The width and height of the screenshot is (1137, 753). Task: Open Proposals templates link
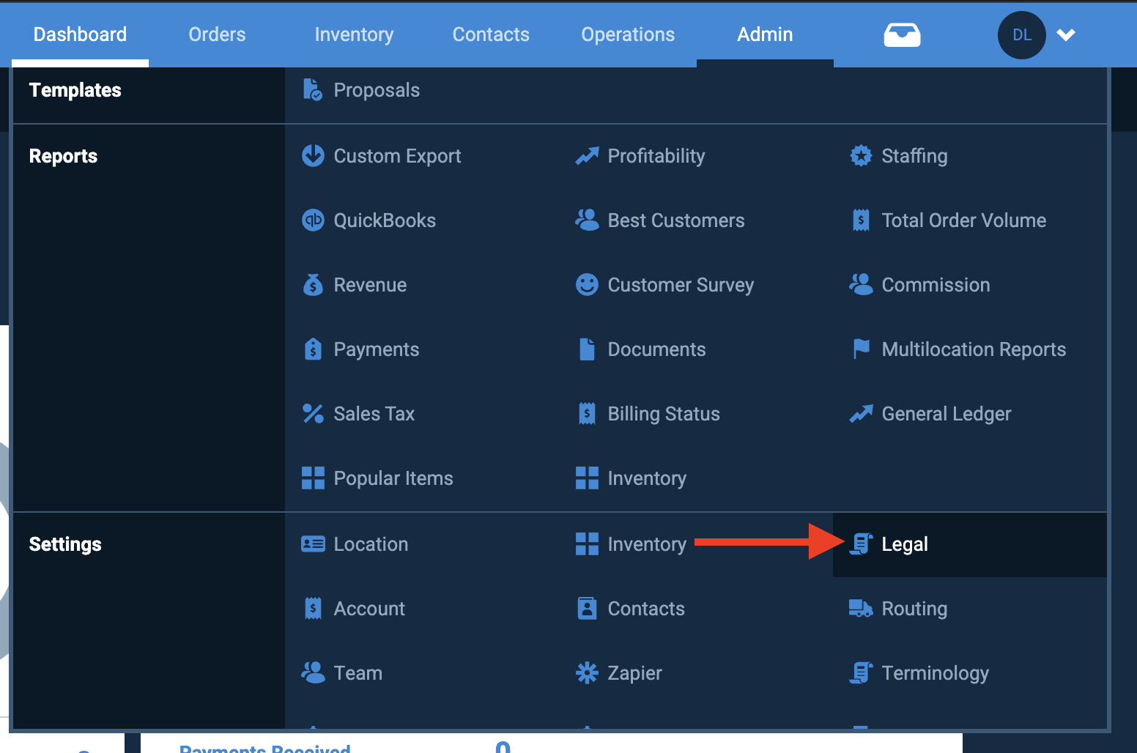[x=377, y=90]
